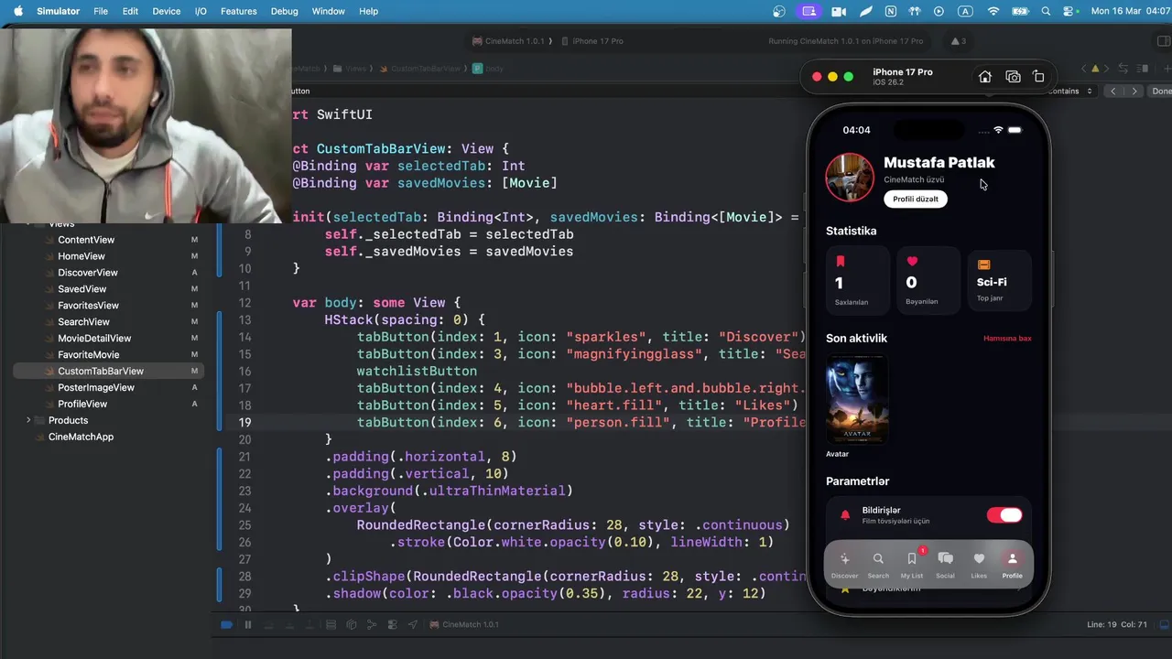This screenshot has width=1172, height=659.
Task: Select ContentView file in navigator
Action: pyautogui.click(x=86, y=240)
